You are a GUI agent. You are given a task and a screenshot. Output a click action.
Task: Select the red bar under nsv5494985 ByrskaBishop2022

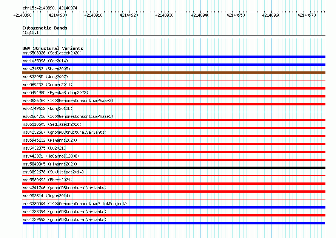[174, 96]
